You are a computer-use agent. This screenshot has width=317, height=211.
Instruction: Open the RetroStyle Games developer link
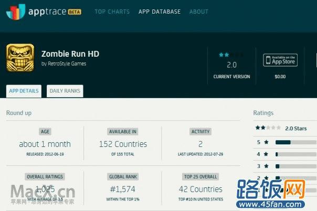(67, 64)
